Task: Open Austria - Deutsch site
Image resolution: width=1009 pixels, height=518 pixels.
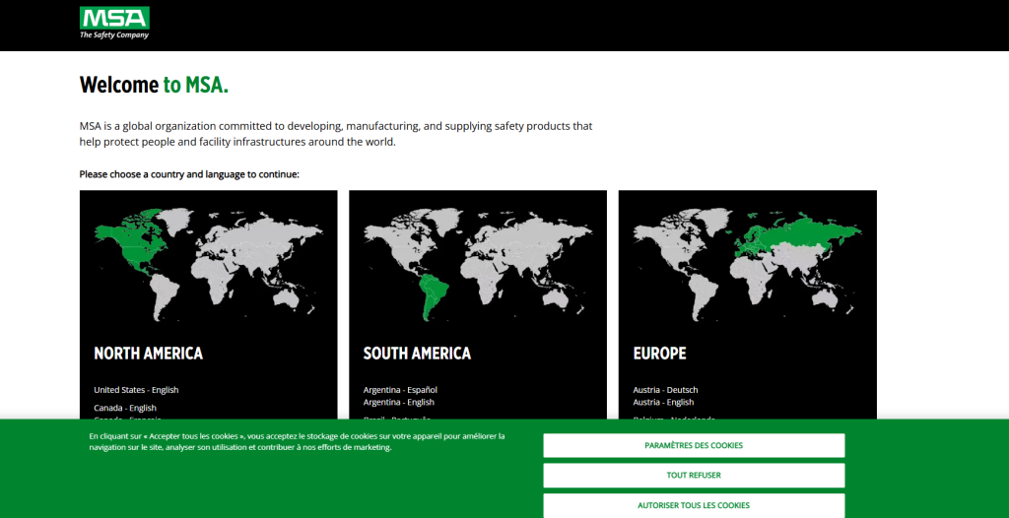Action: pyautogui.click(x=664, y=390)
